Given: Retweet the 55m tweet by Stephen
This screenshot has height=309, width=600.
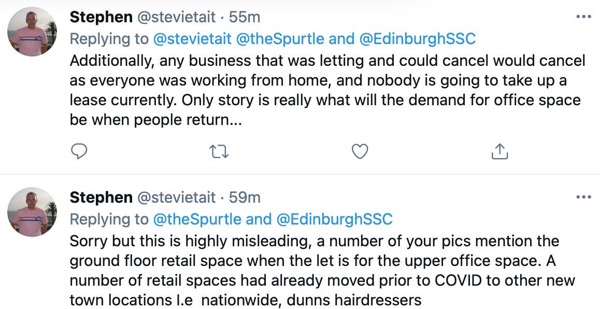Looking at the screenshot, I should point(220,151).
